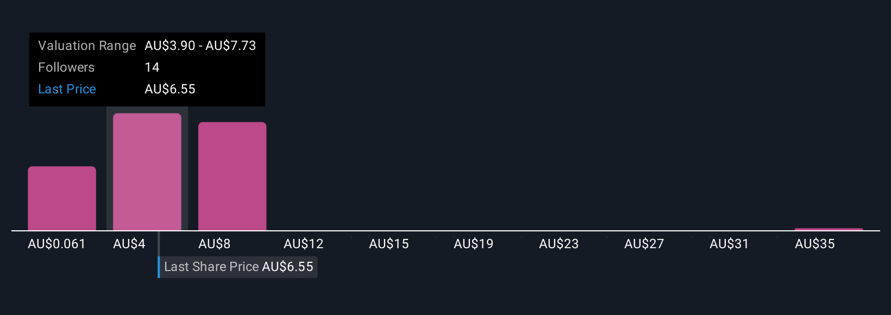Image resolution: width=891 pixels, height=315 pixels.
Task: Click the AU$27 axis label
Action: pyautogui.click(x=644, y=244)
